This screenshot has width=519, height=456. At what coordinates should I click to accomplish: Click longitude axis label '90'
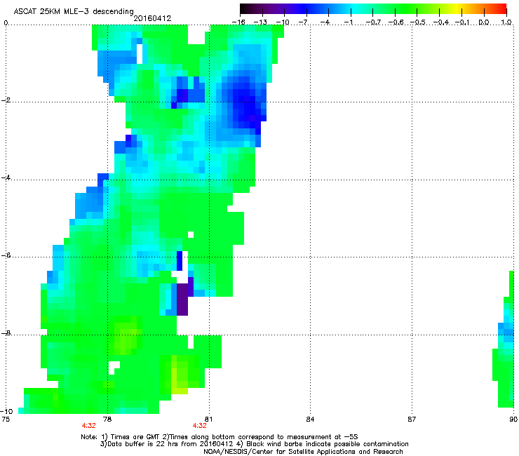point(513,420)
